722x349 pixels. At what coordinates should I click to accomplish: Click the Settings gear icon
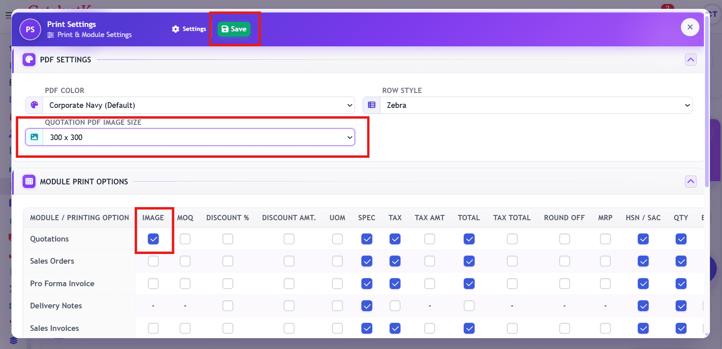pos(176,29)
